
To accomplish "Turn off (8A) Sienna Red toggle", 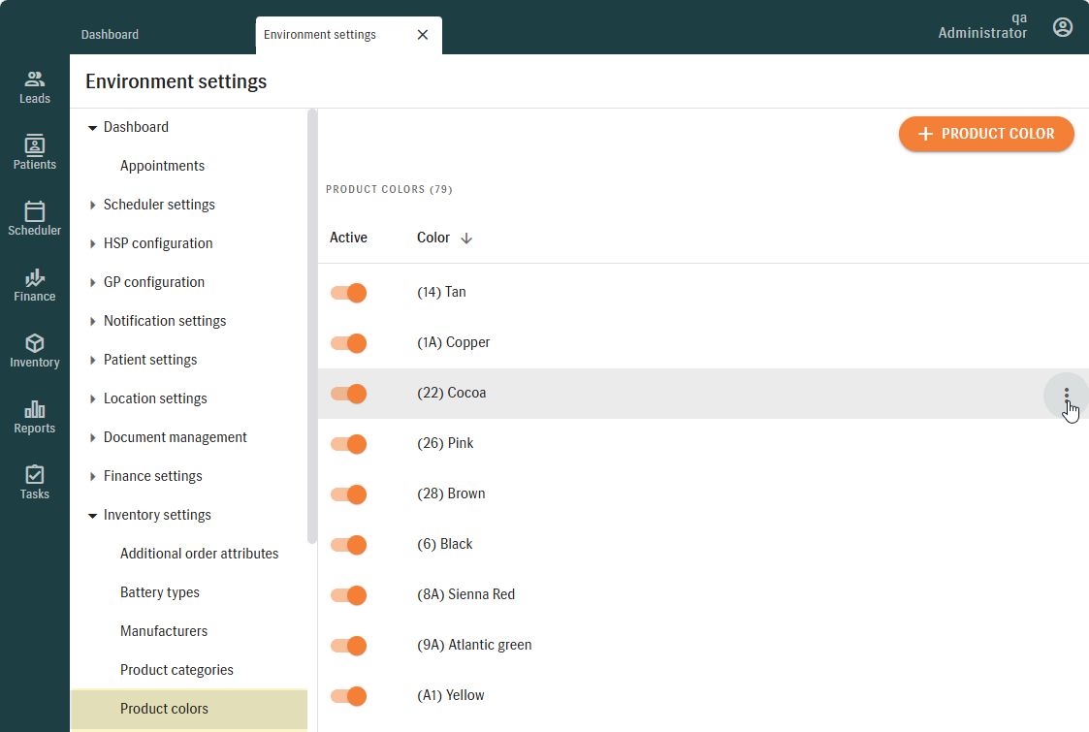I will point(348,595).
